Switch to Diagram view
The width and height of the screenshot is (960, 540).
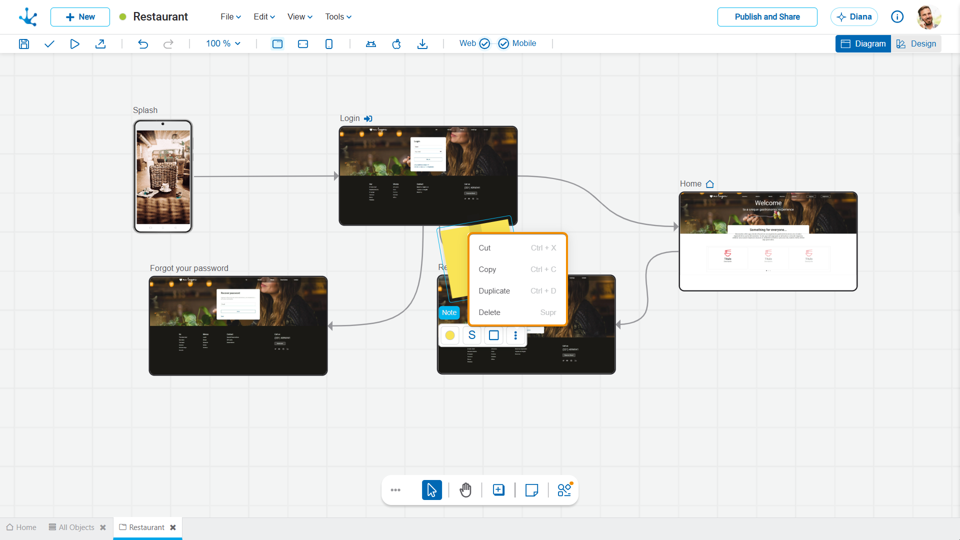(863, 43)
